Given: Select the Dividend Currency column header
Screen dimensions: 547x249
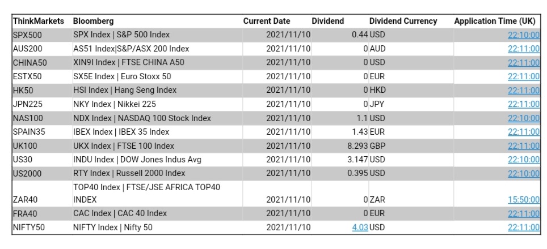Looking at the screenshot, I should [403, 21].
